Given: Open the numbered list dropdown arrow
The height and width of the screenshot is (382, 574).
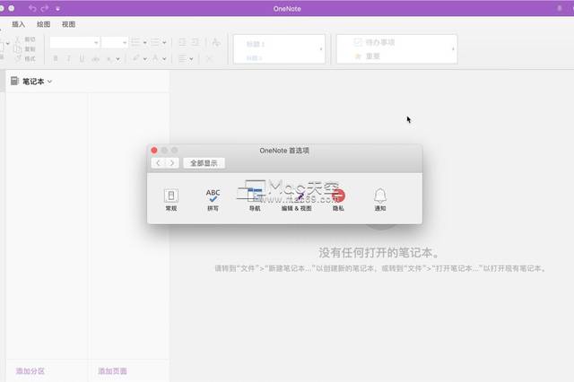Looking at the screenshot, I should 164,42.
